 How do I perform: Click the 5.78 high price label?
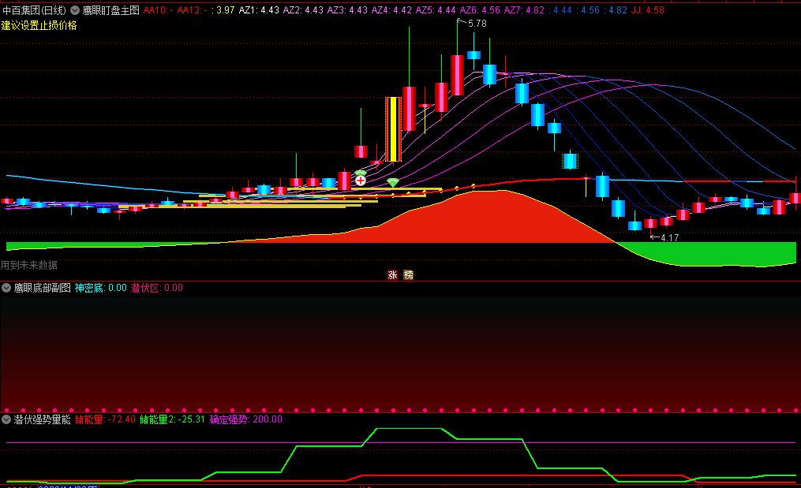477,24
